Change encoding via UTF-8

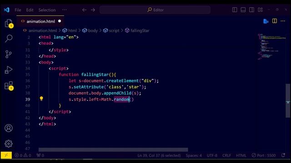click(212, 155)
